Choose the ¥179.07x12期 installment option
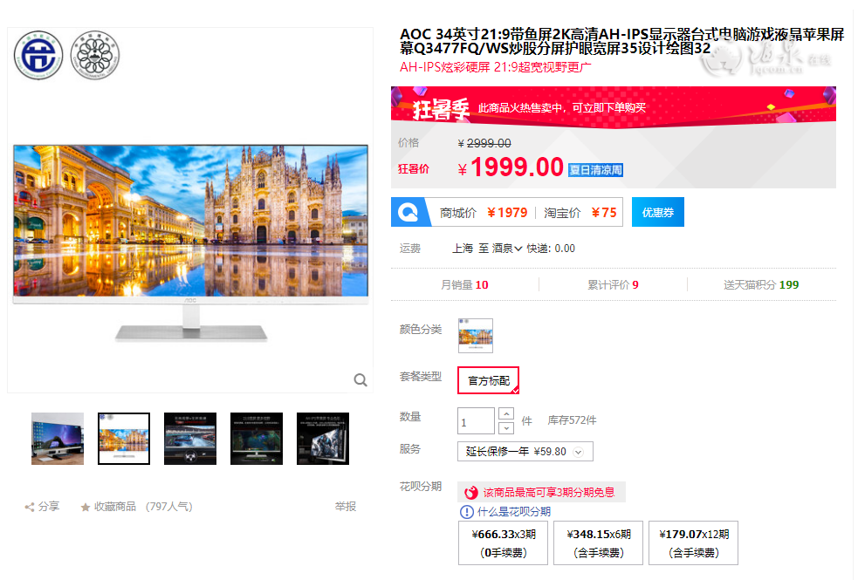 pyautogui.click(x=693, y=542)
